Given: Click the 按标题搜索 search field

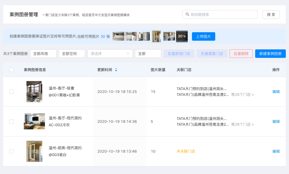Looking at the screenshot, I should pyautogui.click(x=220, y=14).
